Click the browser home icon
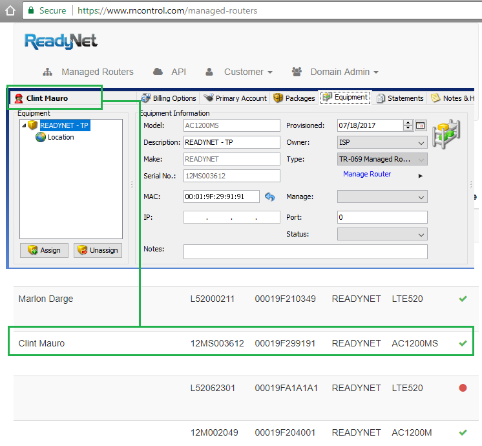 (x=10, y=10)
